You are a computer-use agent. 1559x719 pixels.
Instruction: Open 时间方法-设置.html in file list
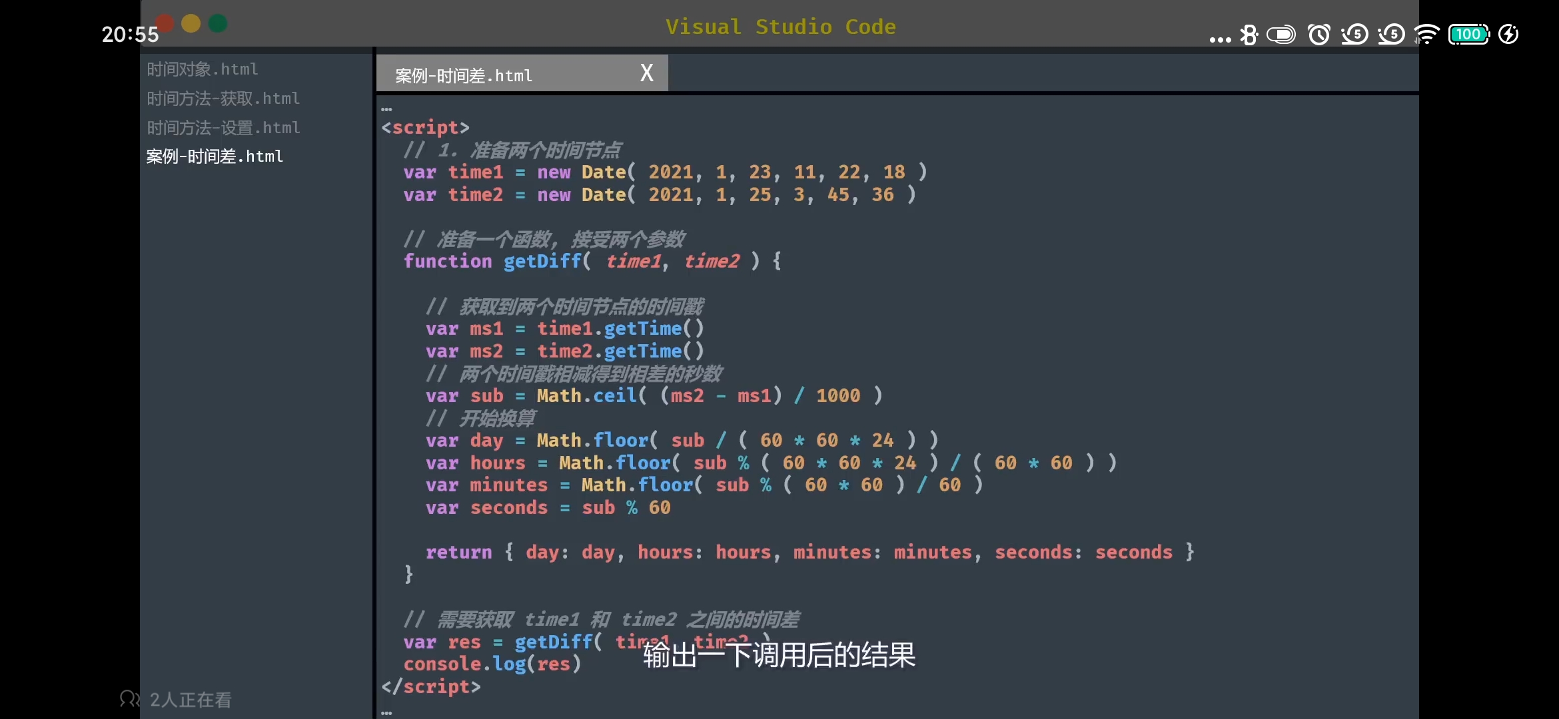[223, 128]
